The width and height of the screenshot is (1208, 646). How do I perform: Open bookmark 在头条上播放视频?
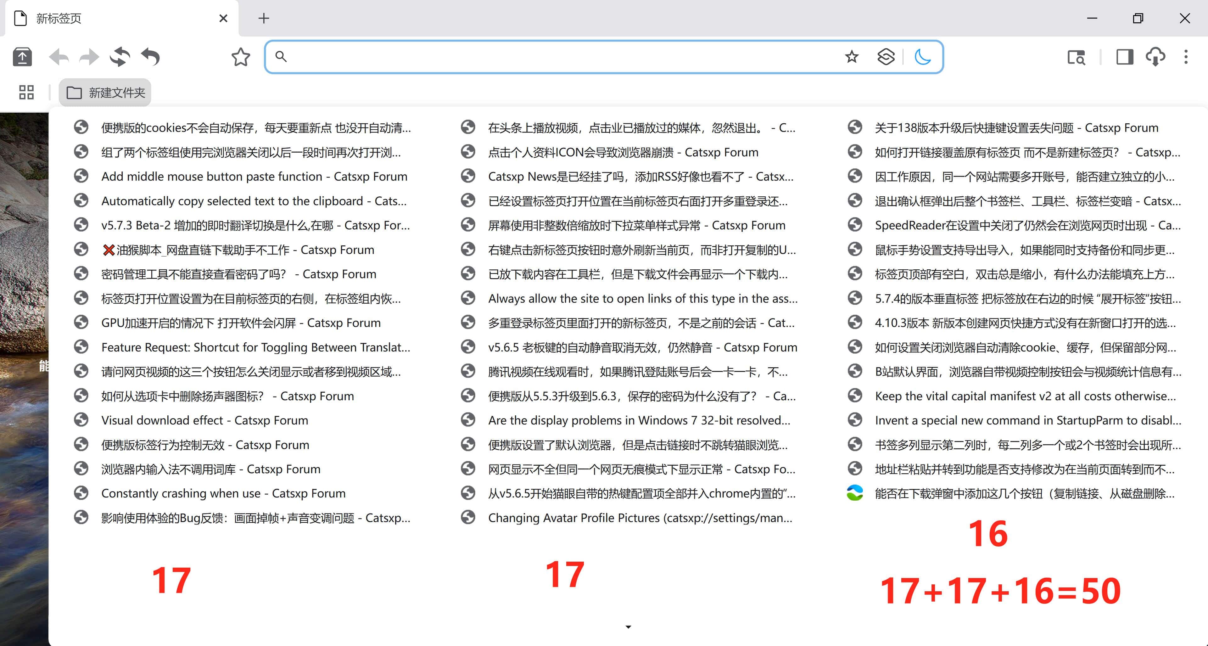point(629,128)
